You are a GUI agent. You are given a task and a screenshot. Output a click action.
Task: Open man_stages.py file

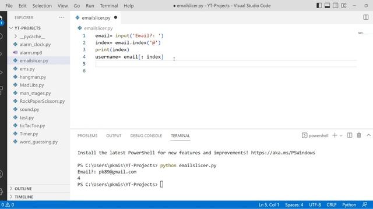click(35, 93)
